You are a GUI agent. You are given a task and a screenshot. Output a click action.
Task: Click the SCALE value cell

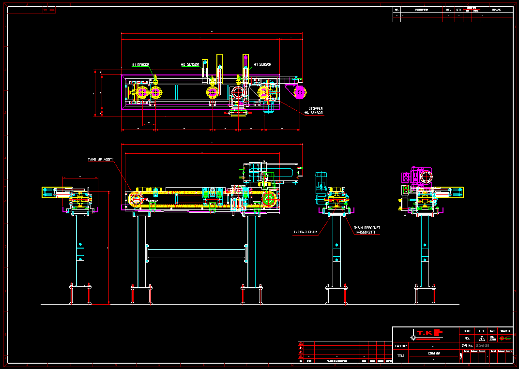(x=482, y=331)
